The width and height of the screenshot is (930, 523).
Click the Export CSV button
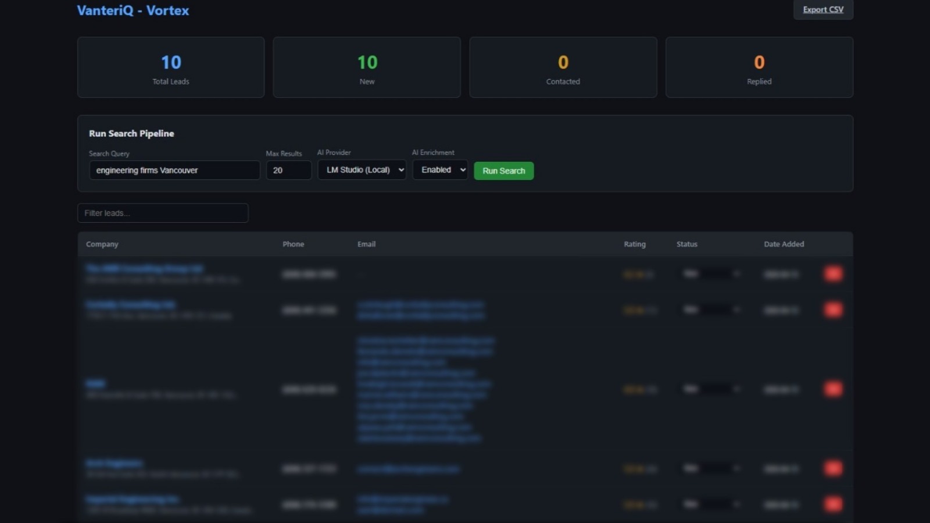click(x=822, y=10)
